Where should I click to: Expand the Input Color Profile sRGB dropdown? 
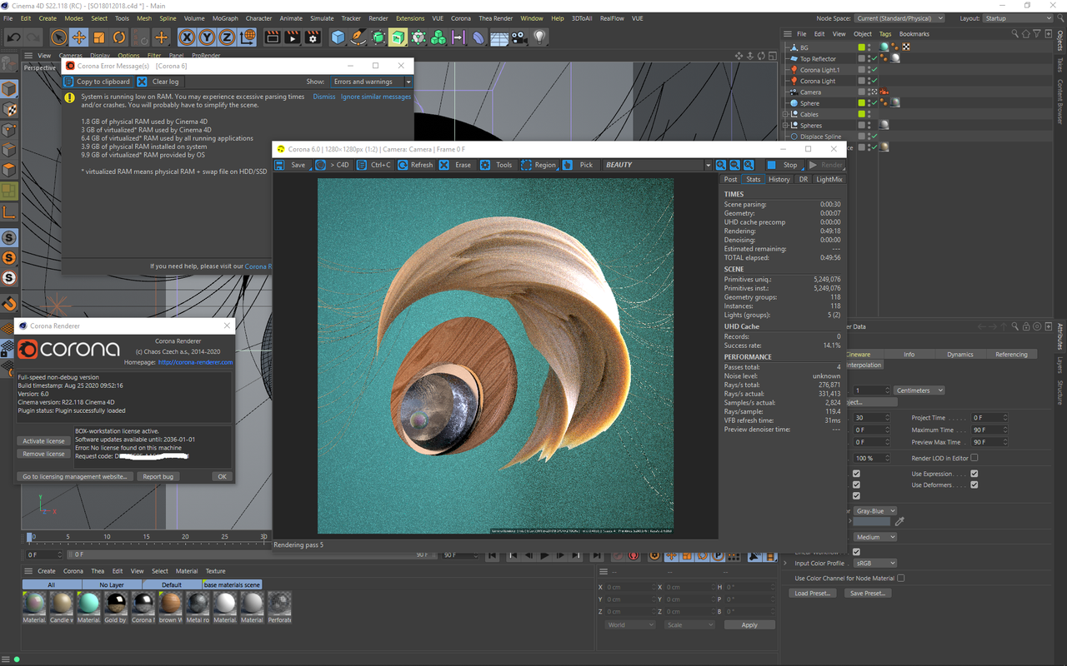pos(875,564)
